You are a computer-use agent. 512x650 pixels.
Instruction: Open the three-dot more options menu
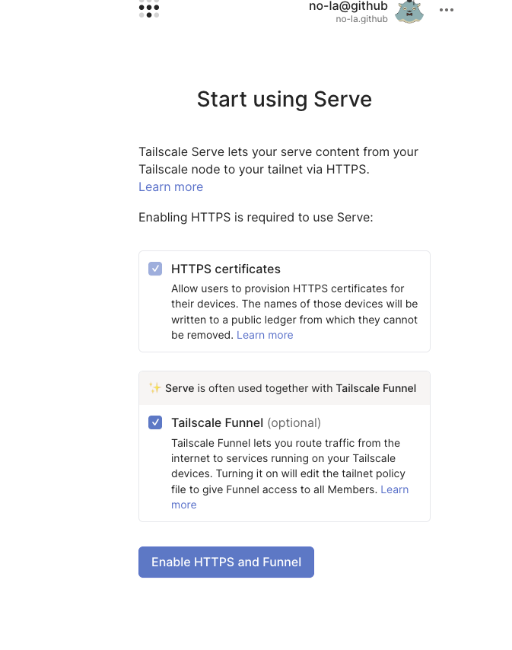coord(446,10)
